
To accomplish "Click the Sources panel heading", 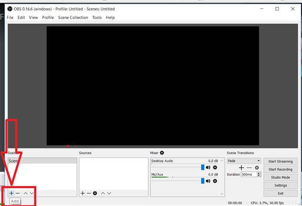I will pos(85,153).
